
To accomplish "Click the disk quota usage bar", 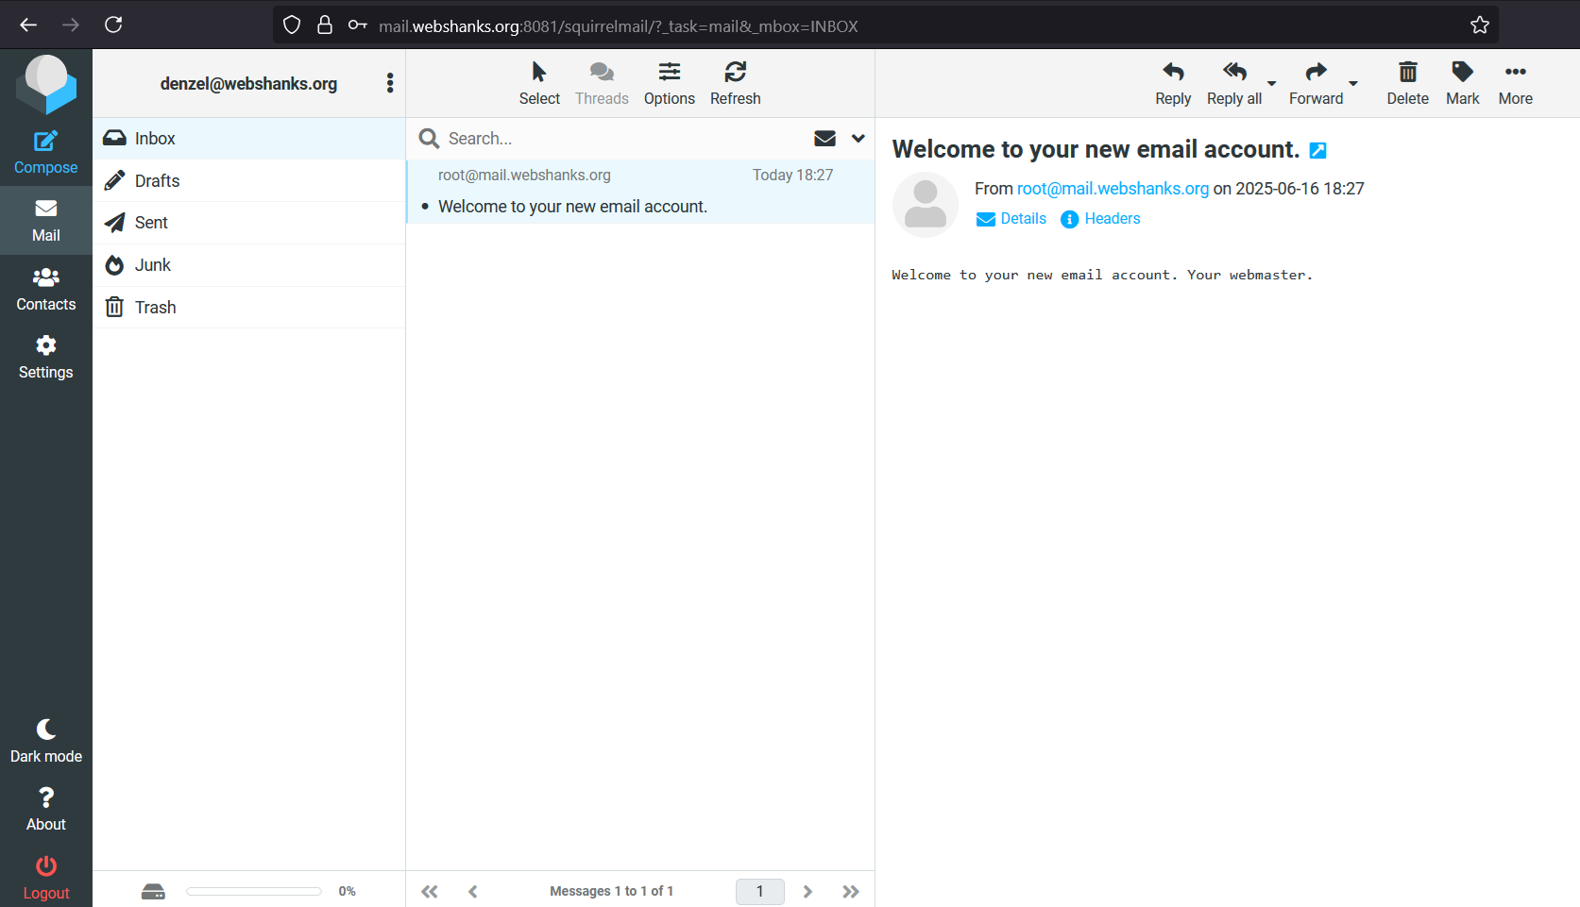I will (254, 891).
